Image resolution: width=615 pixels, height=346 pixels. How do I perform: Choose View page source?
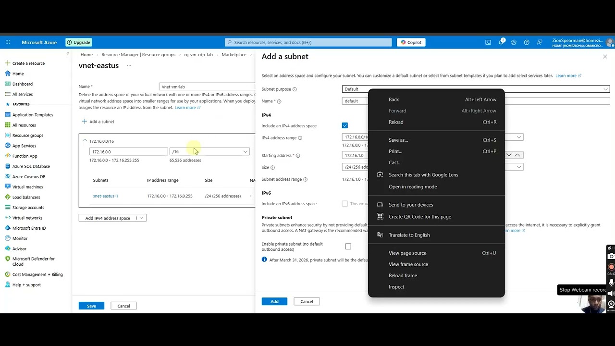coord(436,253)
